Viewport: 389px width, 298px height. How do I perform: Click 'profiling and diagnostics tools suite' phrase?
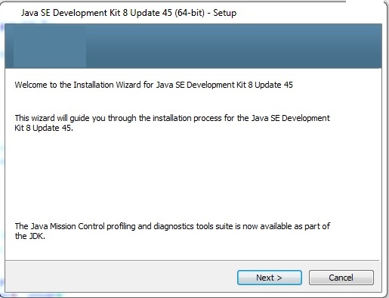coord(170,226)
